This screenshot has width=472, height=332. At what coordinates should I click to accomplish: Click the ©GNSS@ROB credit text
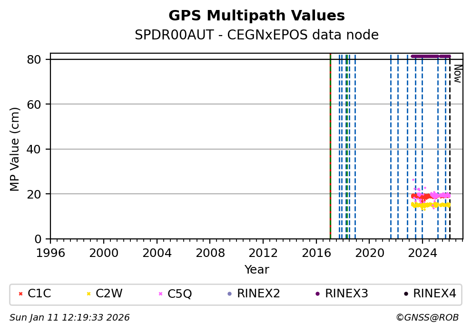coord(427,317)
